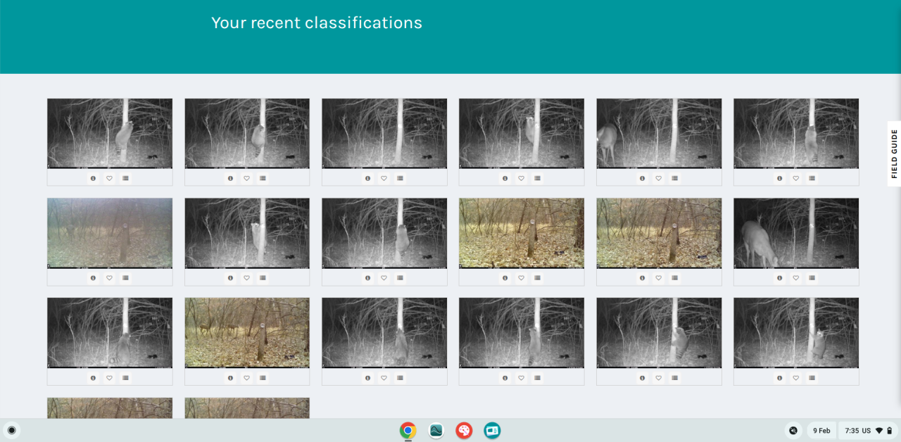Open the grazing deer night thumbnail

[796, 233]
